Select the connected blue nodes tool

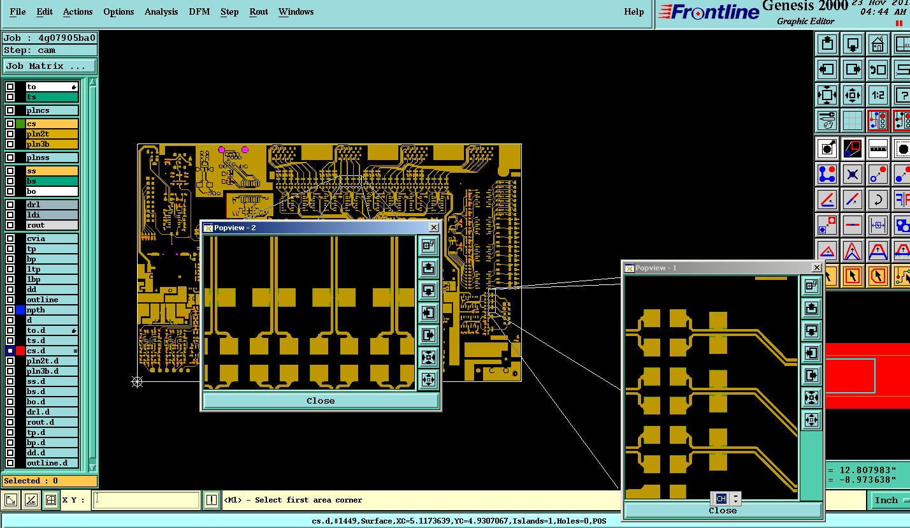[827, 173]
